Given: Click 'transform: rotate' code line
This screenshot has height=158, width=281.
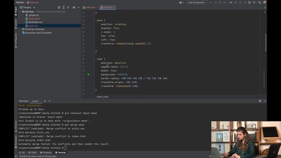Looking at the screenshot, I should pyautogui.click(x=126, y=44).
